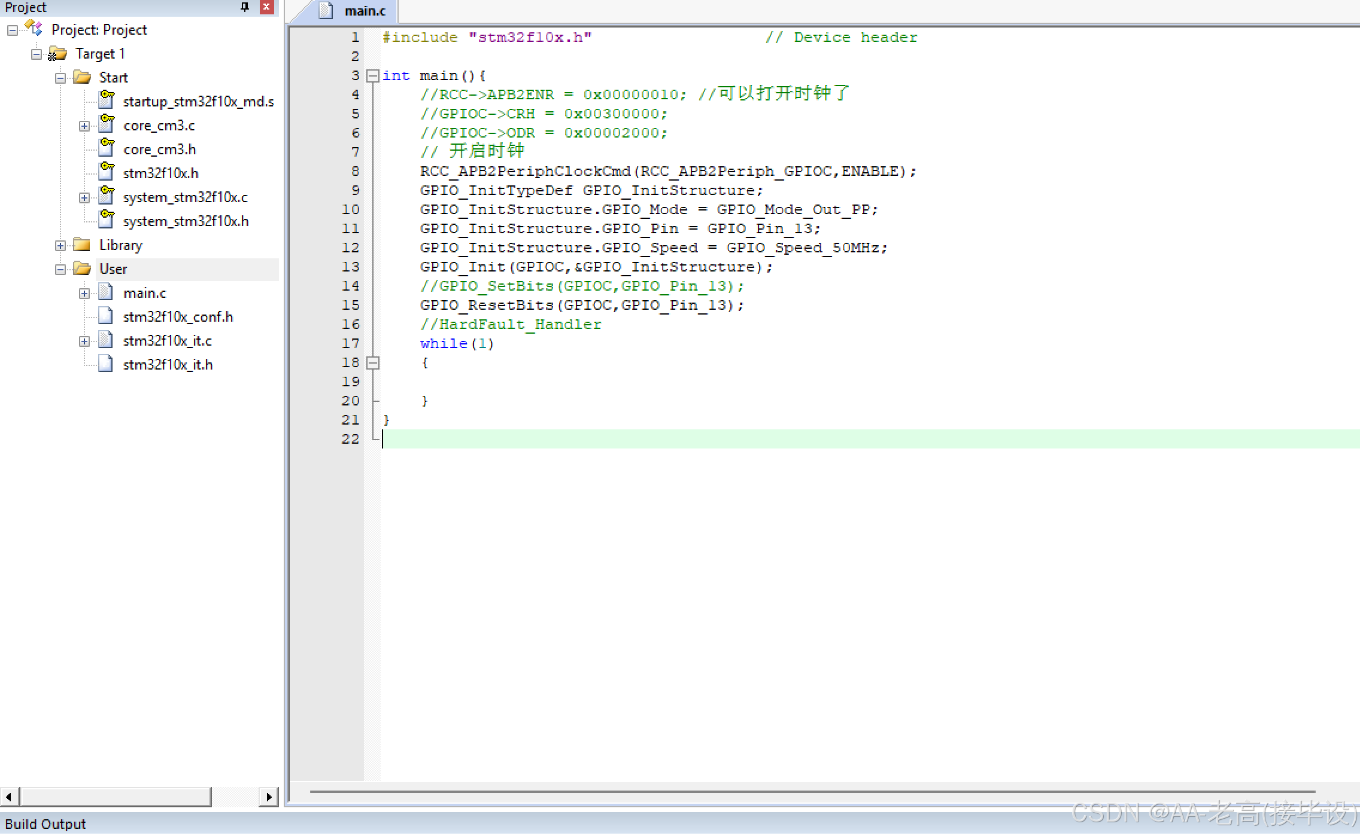The height and width of the screenshot is (836, 1360).
Task: Click the startup_stm32f10x_md.s file icon
Action: 107,100
